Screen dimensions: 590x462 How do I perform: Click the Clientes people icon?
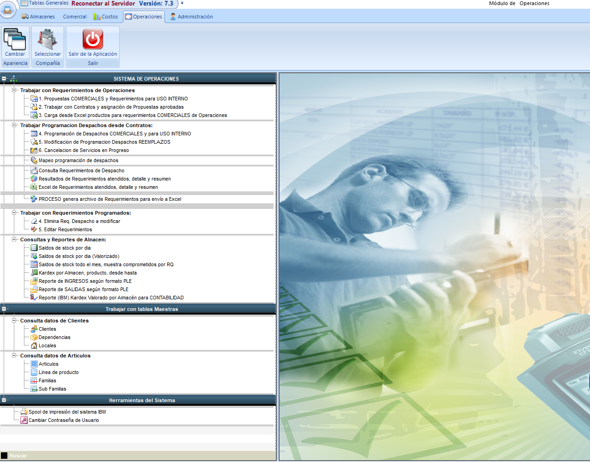click(34, 329)
